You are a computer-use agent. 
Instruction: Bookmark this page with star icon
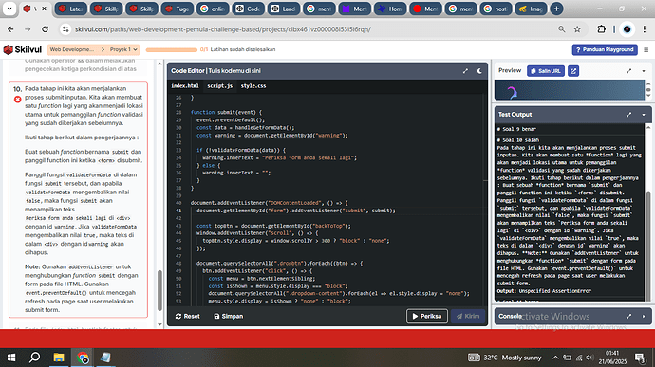[577, 29]
